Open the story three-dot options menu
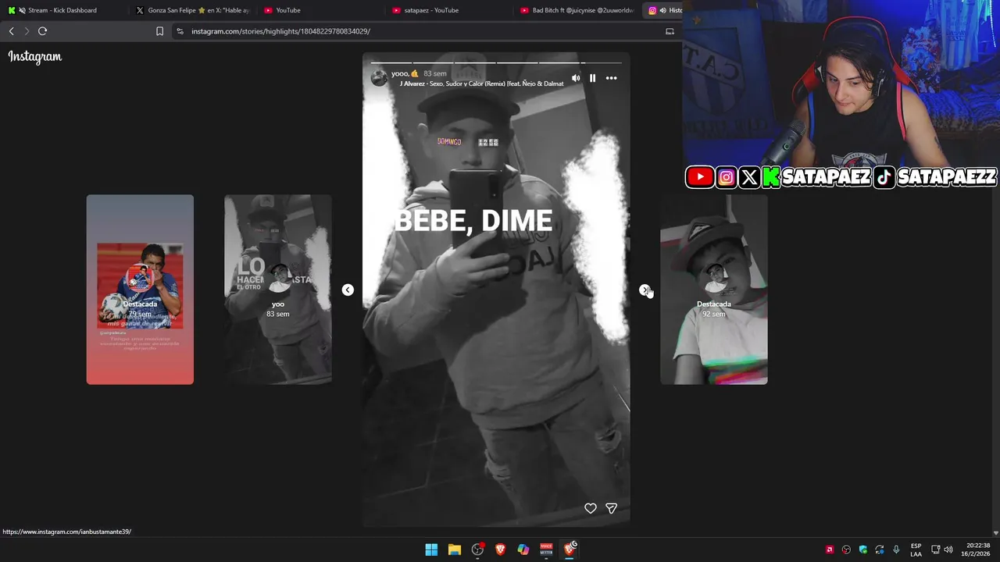 [x=612, y=78]
